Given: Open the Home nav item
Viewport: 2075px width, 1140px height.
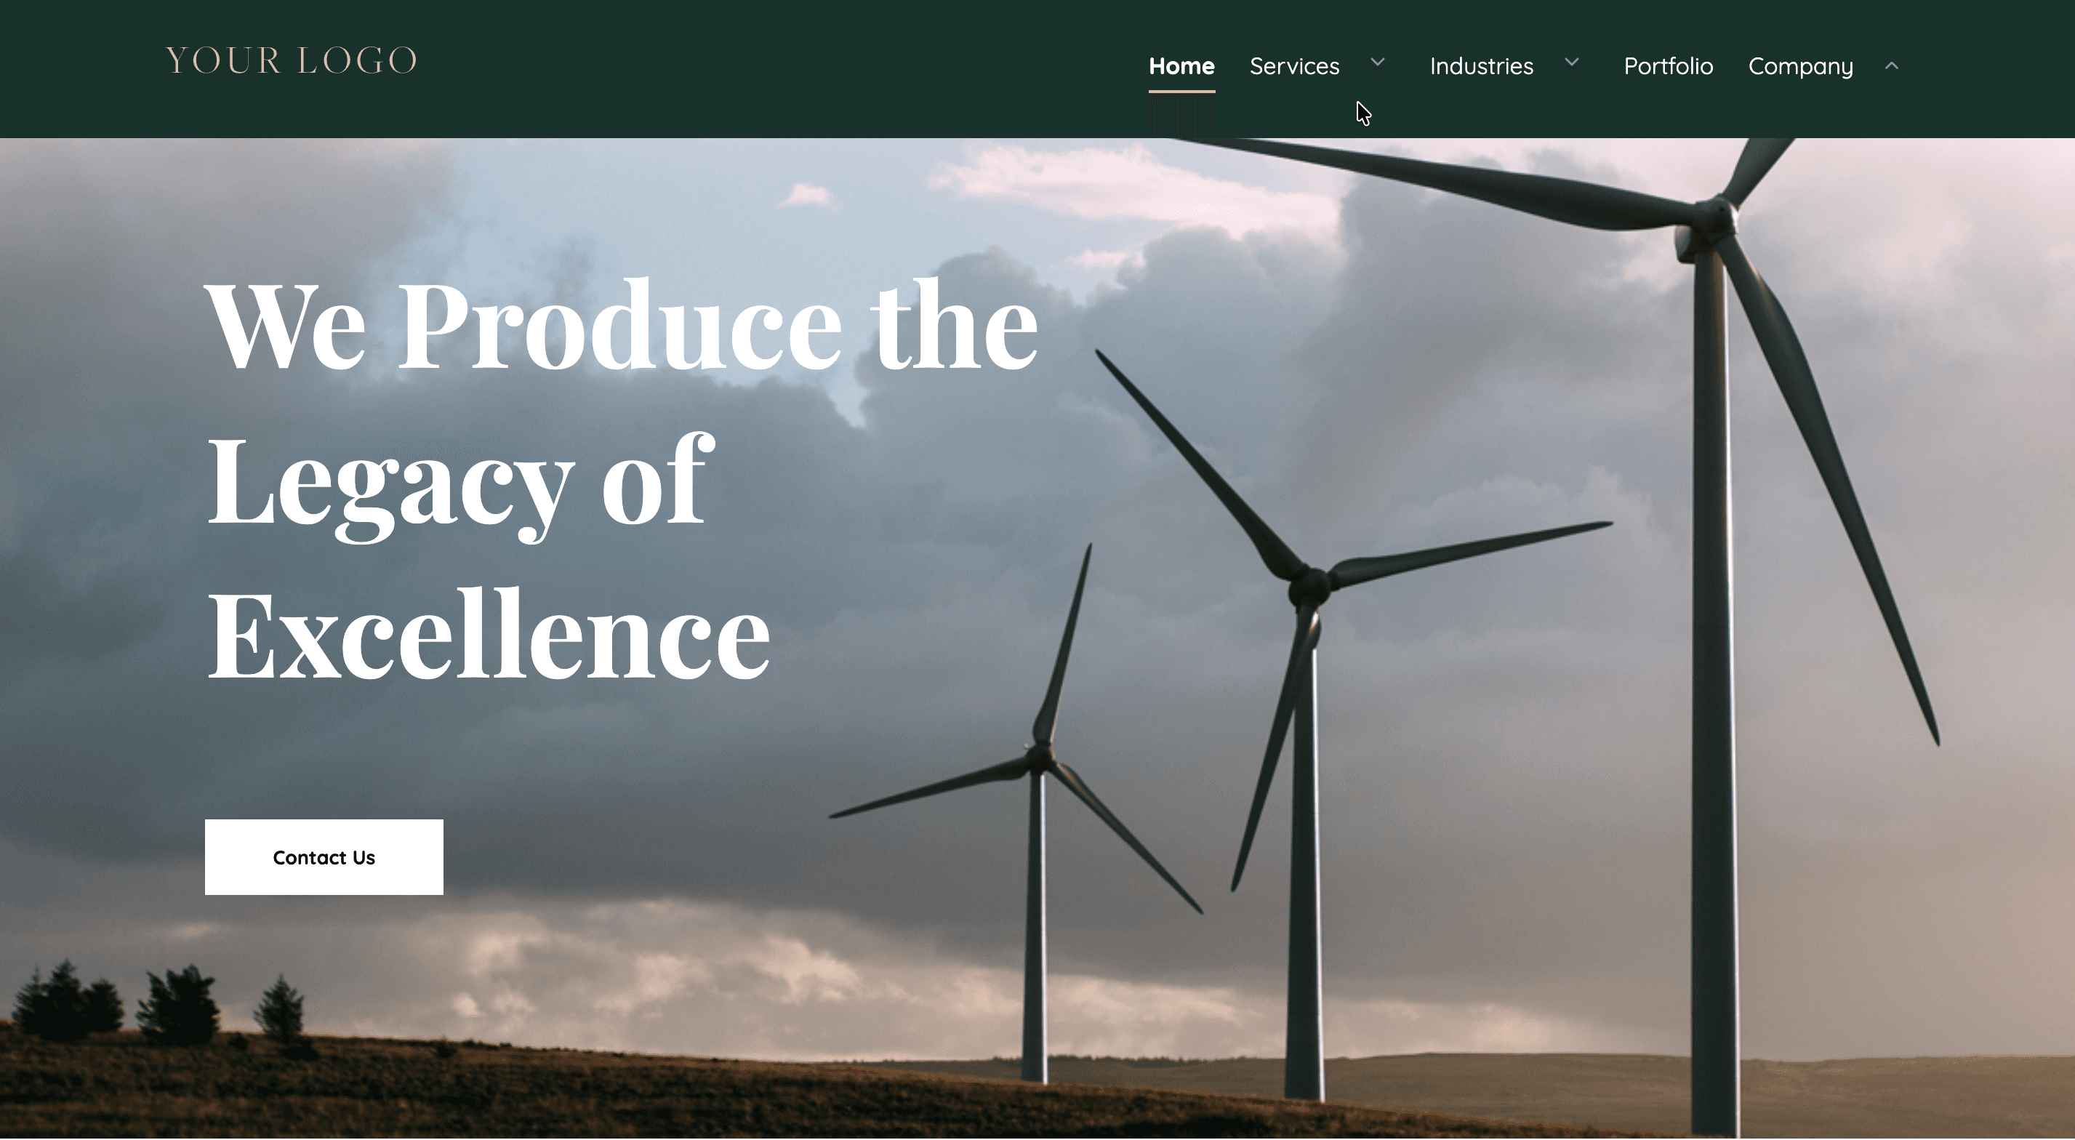Looking at the screenshot, I should tap(1181, 66).
